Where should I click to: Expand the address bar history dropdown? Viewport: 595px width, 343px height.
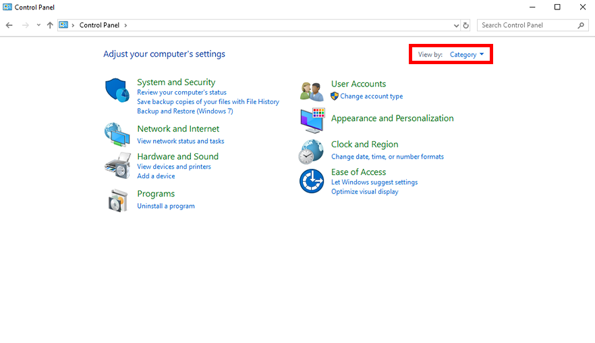coord(456,26)
